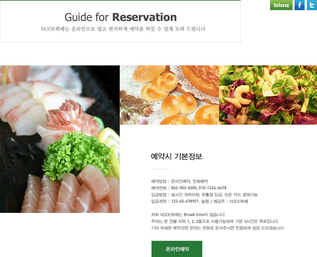The image size is (317, 257).
Task: Click phone number 052-903-0585
Action: tap(184, 188)
